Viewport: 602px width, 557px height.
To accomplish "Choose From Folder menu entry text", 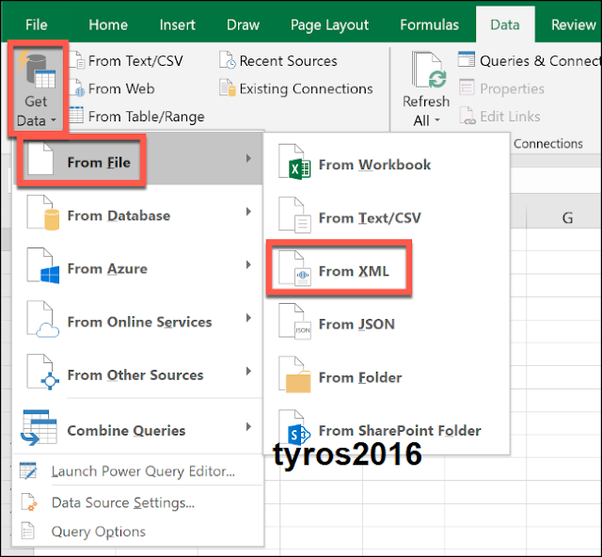I will coord(360,377).
